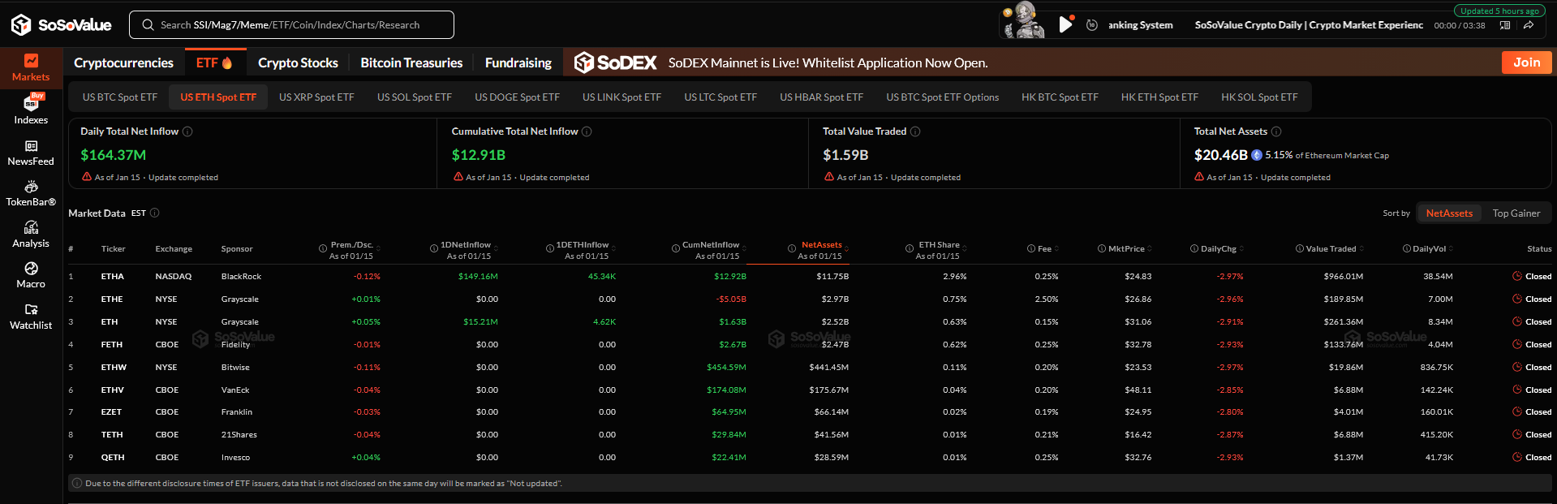
Task: Click the $12.92B CumNetInflow cell for ETHA
Action: point(729,276)
